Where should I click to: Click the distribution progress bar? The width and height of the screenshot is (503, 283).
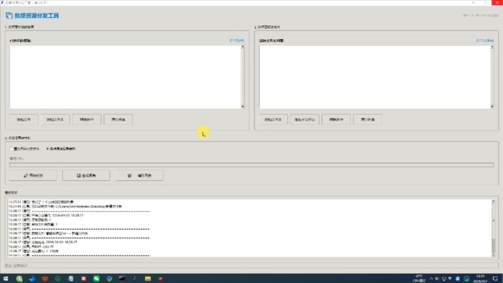pos(251,165)
